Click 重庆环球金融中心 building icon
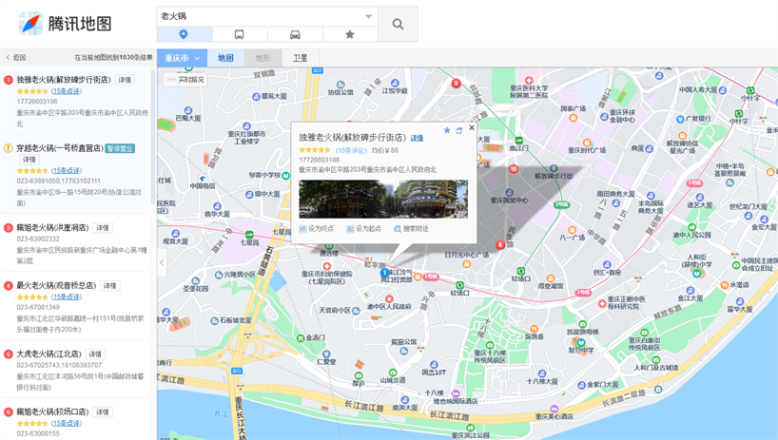The width and height of the screenshot is (778, 440). click(604, 117)
